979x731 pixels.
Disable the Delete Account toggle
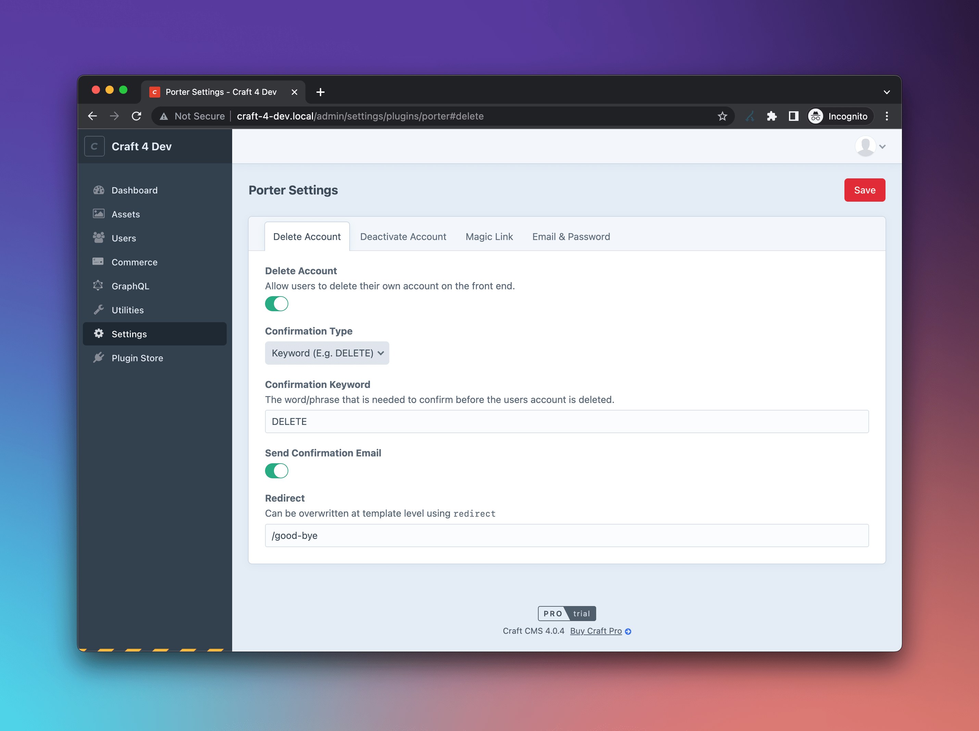click(x=277, y=304)
